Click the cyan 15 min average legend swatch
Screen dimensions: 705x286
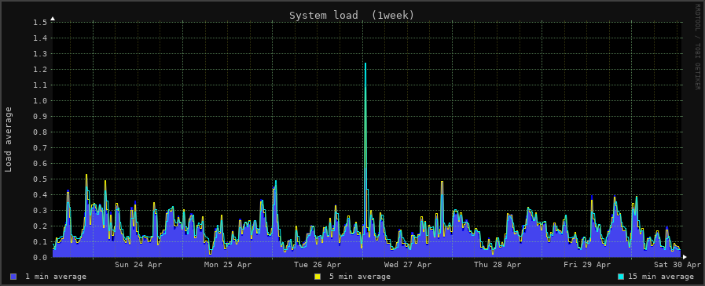(621, 277)
